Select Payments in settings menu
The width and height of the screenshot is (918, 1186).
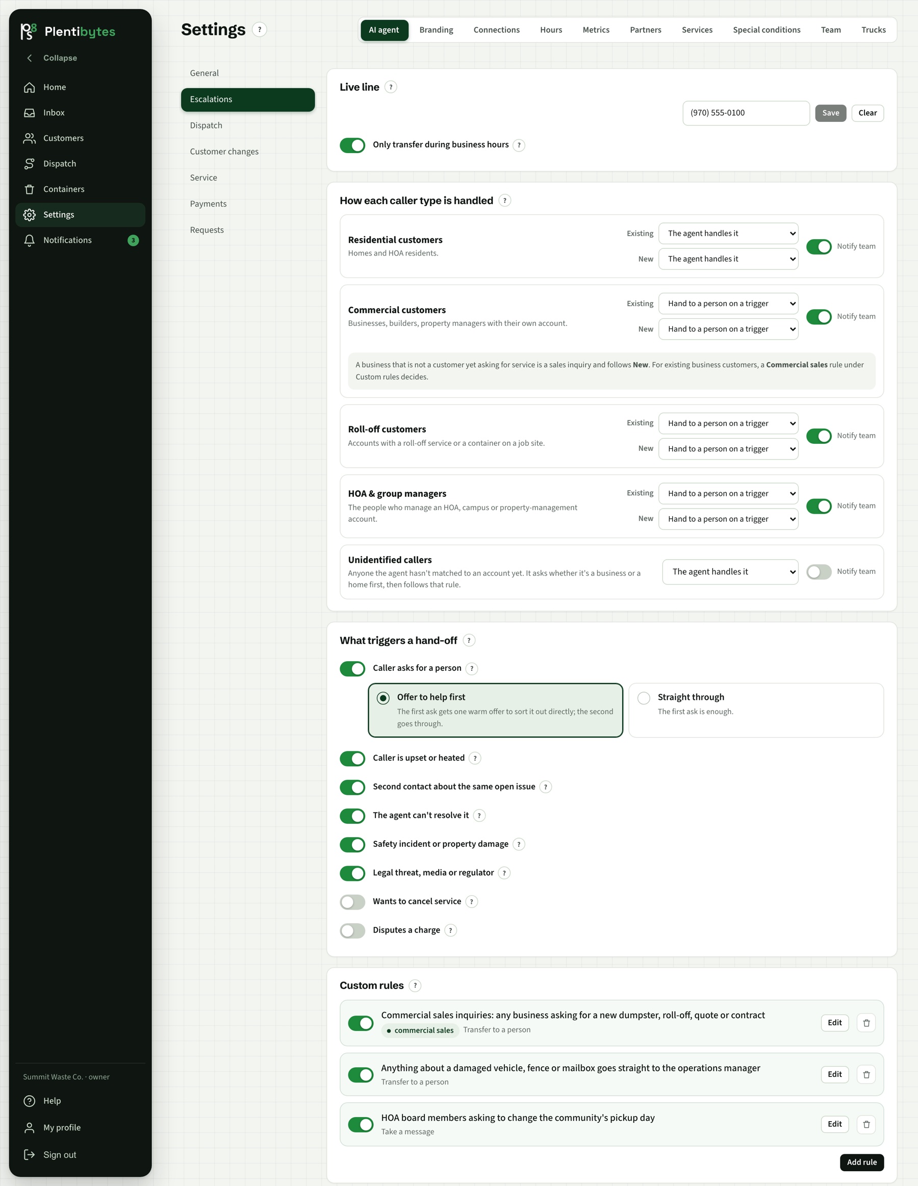247,204
